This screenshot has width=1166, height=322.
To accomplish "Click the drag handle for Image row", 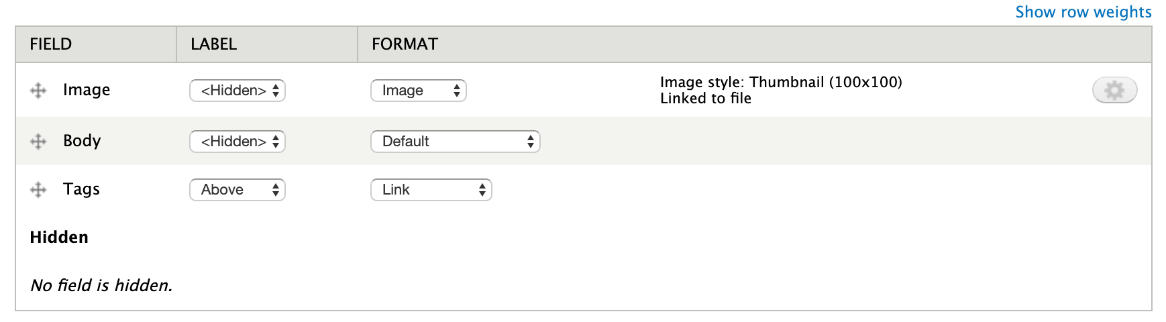I will [x=38, y=91].
